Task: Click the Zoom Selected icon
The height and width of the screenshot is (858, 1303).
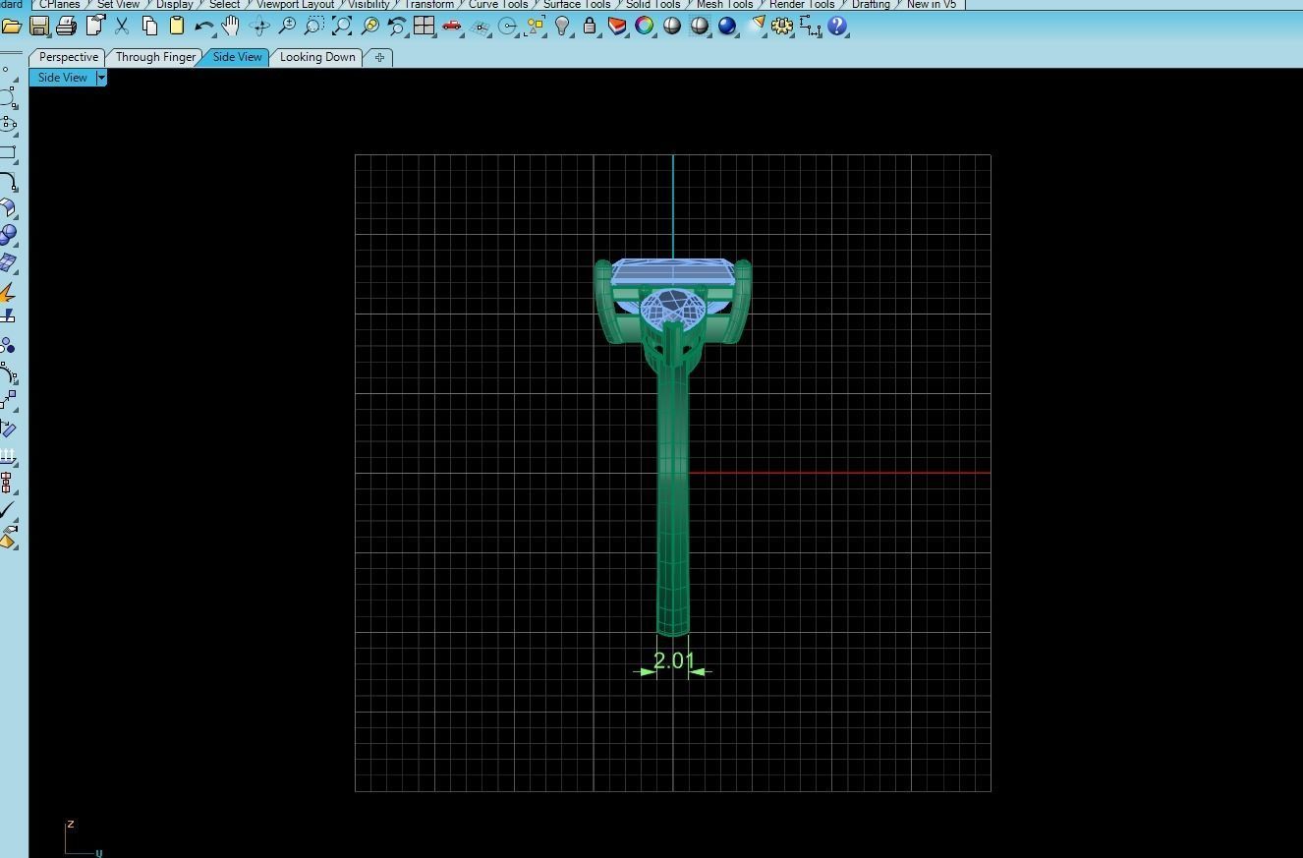Action: click(369, 27)
